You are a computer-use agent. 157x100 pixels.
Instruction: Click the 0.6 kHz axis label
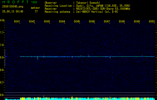click(2, 95)
